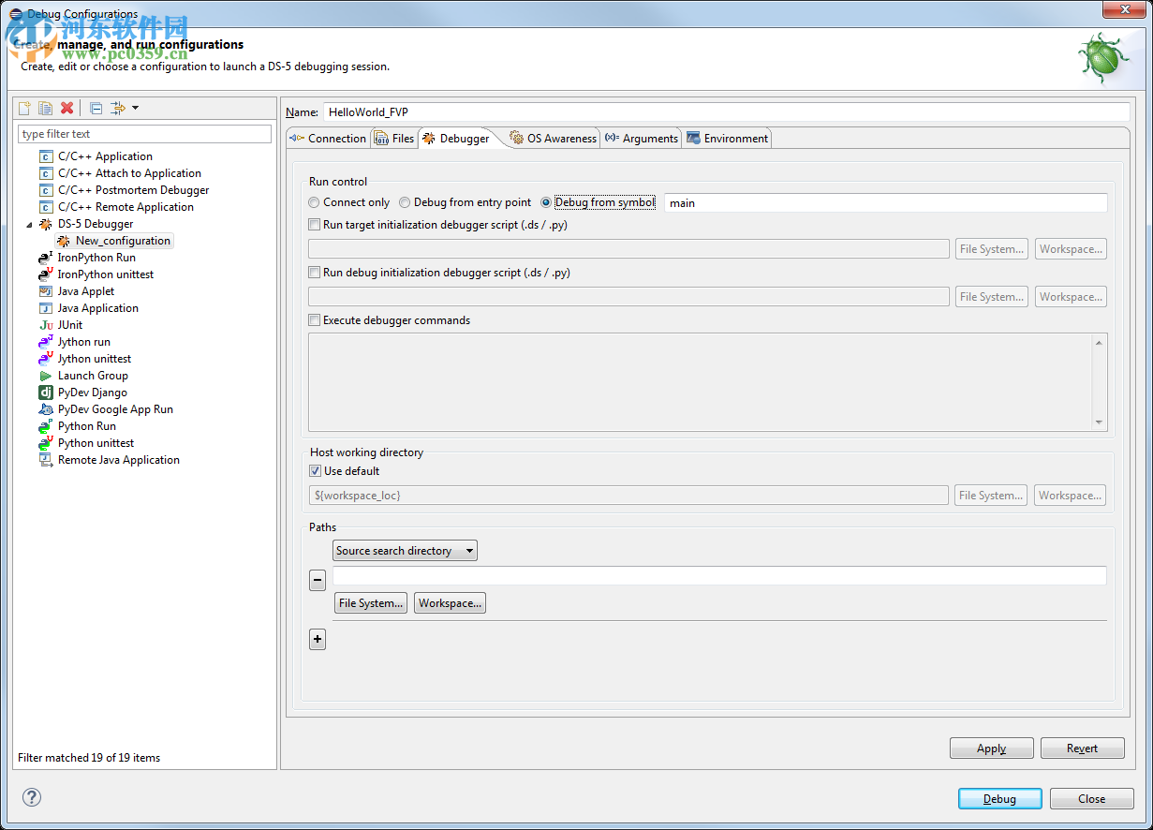1153x830 pixels.
Task: Uncheck Use default working directory
Action: (316, 471)
